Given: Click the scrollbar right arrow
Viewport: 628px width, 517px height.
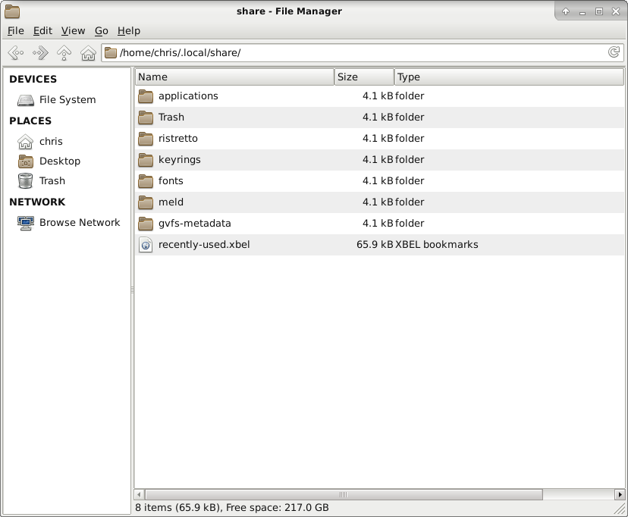Looking at the screenshot, I should 620,494.
